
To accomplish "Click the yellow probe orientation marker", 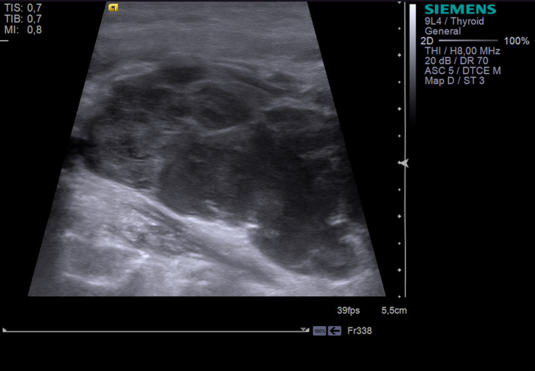I will coord(113,7).
